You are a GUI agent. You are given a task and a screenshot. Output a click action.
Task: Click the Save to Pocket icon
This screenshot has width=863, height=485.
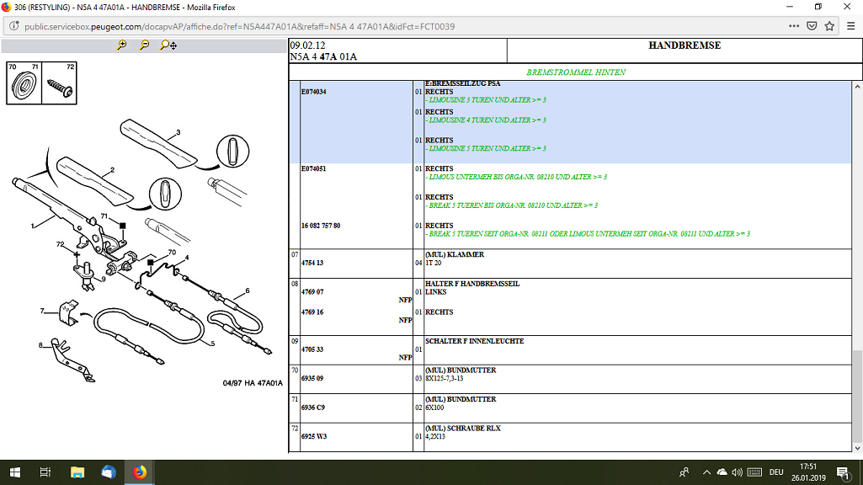coord(812,26)
